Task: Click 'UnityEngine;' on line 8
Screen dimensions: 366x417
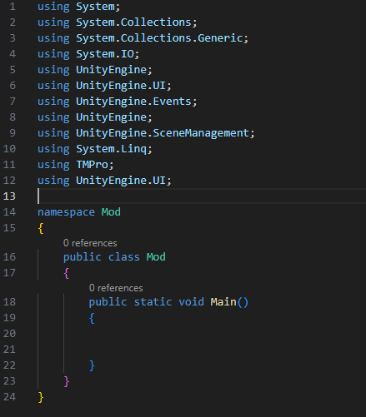Action: (114, 117)
